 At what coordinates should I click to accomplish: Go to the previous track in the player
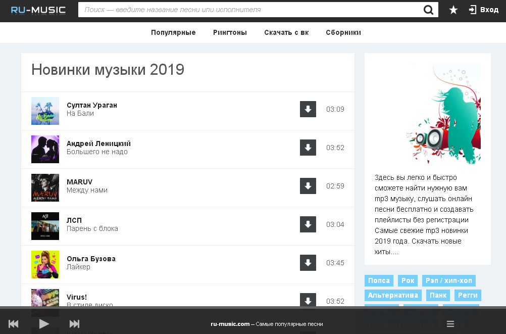pos(14,324)
